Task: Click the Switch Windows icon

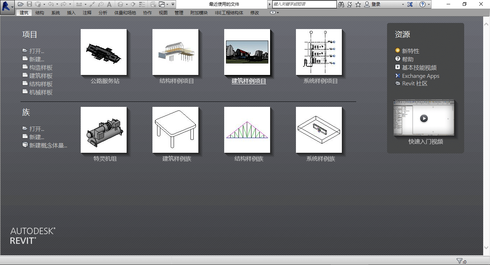Action: (x=162, y=4)
